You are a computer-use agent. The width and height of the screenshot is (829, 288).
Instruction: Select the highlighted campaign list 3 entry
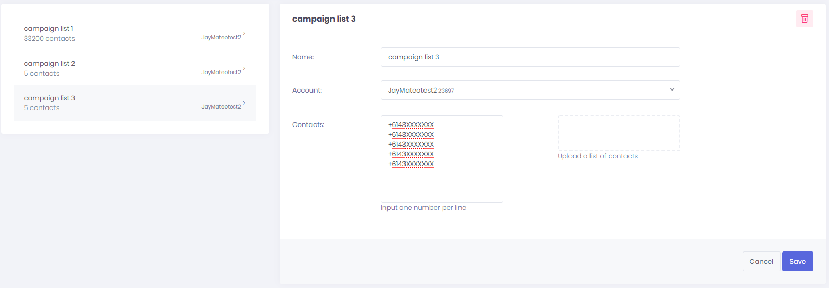click(x=135, y=103)
